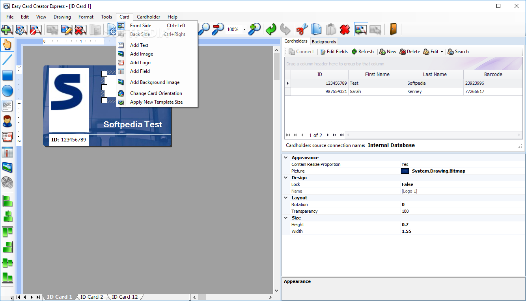Select the line drawing tool
Viewport: 526px width, 301px height.
7,60
